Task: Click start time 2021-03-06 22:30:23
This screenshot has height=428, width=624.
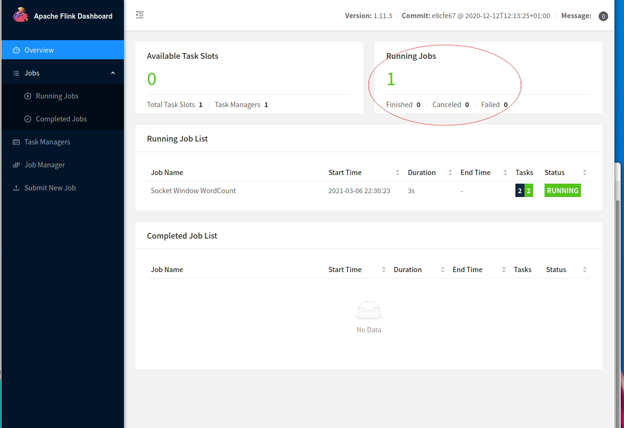Action: click(359, 190)
